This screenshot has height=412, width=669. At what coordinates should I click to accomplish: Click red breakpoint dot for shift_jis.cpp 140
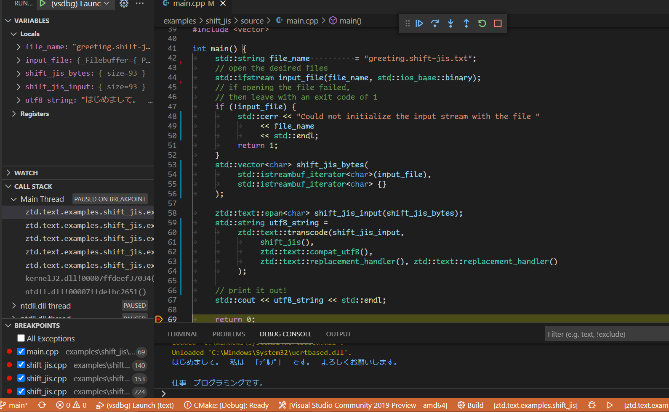tap(9, 365)
